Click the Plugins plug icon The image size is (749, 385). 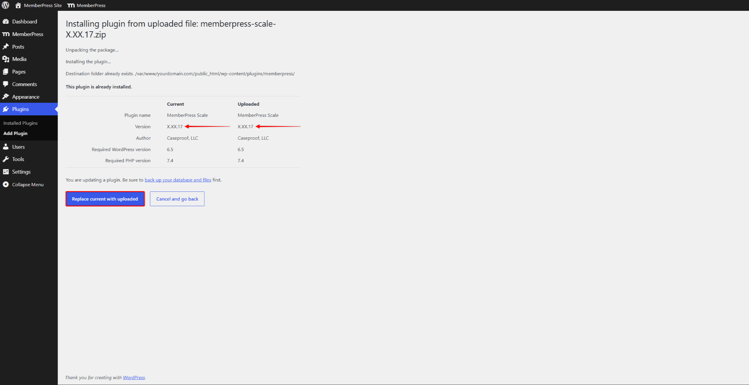(x=6, y=109)
